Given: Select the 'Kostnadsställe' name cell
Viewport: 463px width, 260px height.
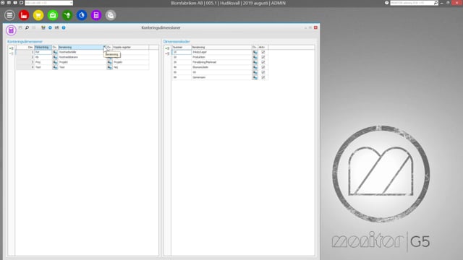Looking at the screenshot, I should coord(82,52).
